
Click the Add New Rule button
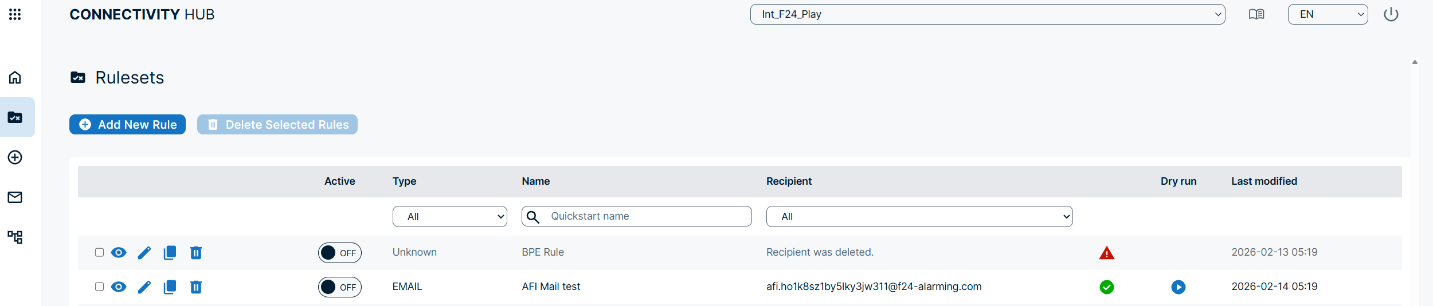click(x=127, y=125)
